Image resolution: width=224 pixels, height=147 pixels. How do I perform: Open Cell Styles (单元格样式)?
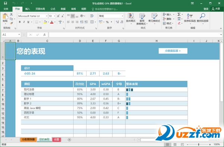(x=154, y=19)
